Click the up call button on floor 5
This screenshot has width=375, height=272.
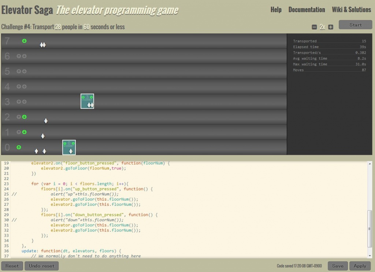pyautogui.click(x=19, y=71)
